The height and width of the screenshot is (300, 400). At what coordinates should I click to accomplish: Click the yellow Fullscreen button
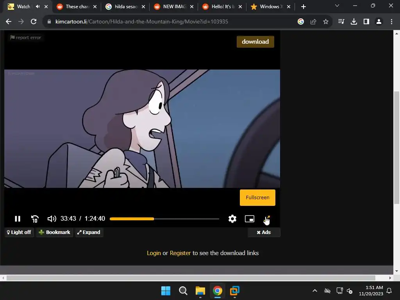[x=257, y=197]
